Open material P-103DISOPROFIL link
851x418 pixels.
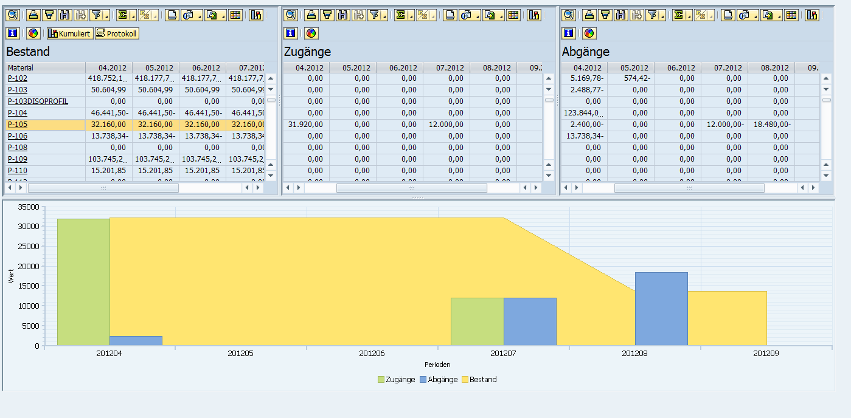[x=38, y=101]
